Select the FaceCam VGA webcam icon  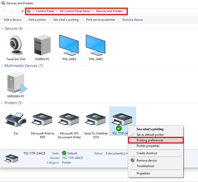tap(16, 45)
